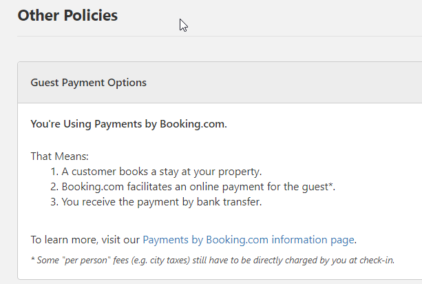Viewport: 422px width, 284px height.
Task: Click the list number "3."
Action: 54,202
